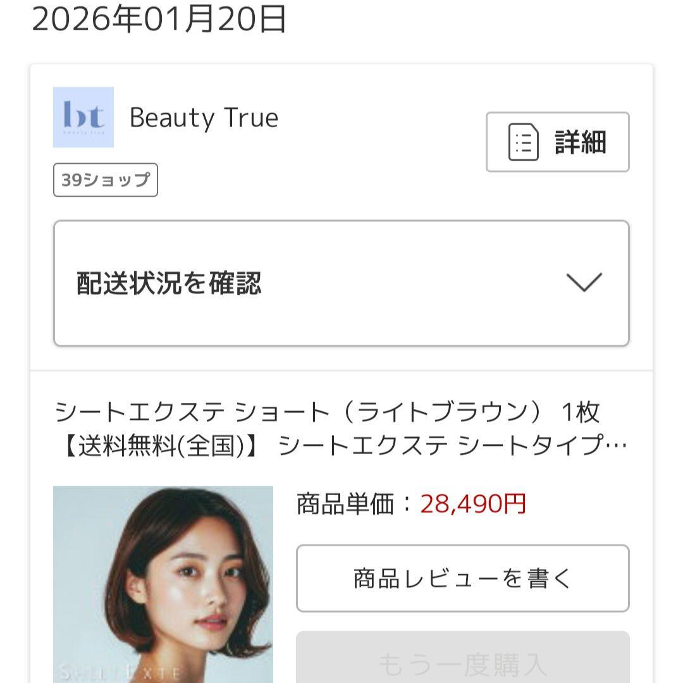Open the シートエクステ ショート product title

[328, 413]
